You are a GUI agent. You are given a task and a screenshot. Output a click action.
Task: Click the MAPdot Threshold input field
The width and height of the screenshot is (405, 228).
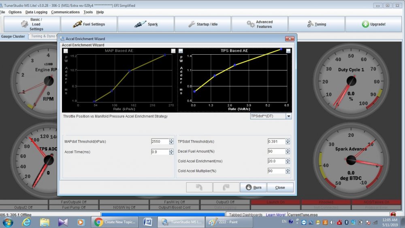[160, 141]
